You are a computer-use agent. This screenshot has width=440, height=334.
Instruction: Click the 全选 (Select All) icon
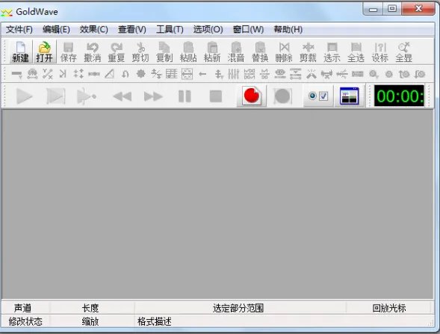click(356, 52)
